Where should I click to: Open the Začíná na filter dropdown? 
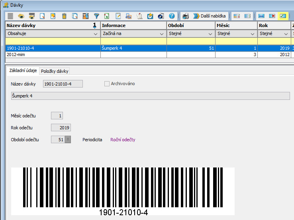click(161, 34)
